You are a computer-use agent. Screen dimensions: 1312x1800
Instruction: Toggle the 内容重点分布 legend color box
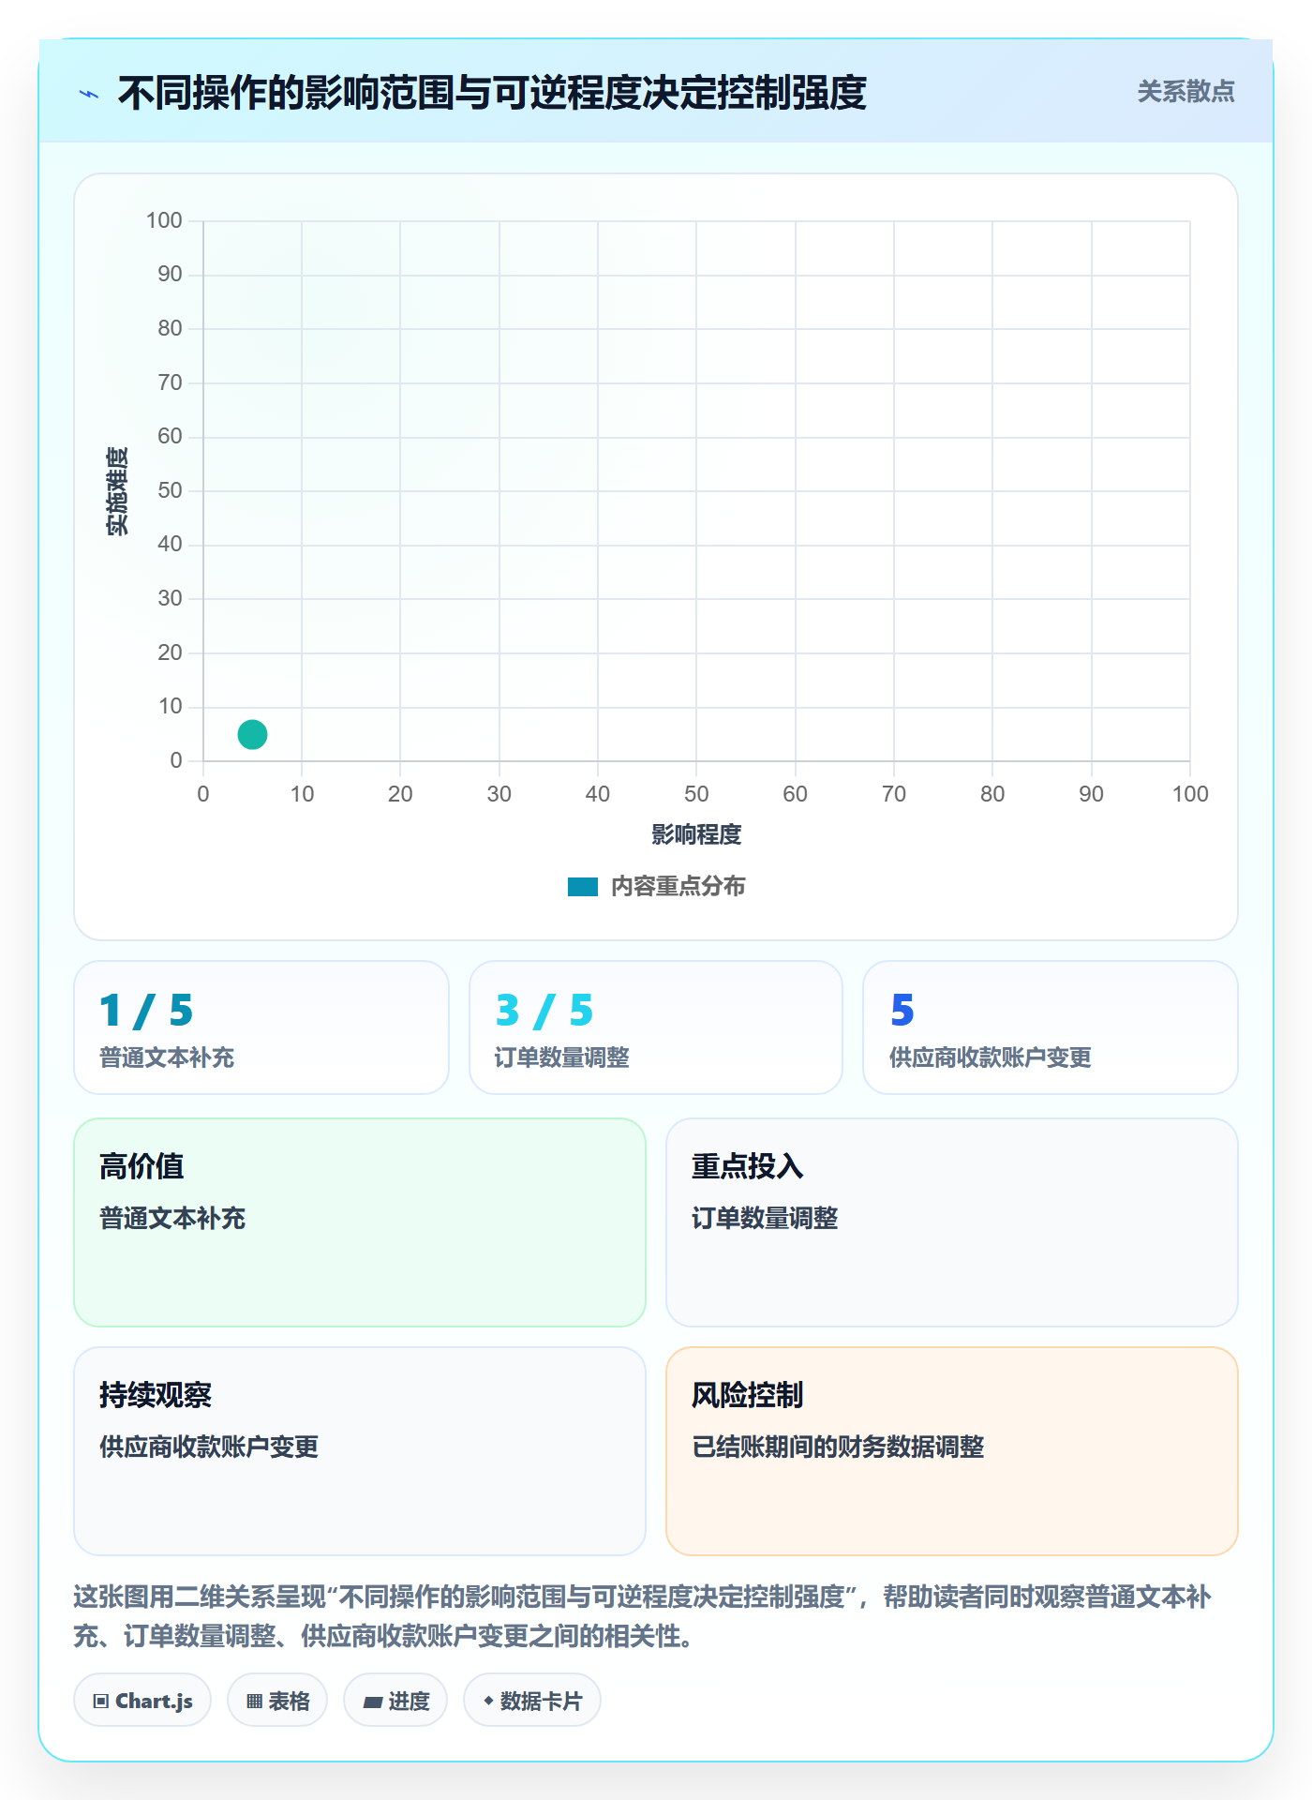coord(582,887)
